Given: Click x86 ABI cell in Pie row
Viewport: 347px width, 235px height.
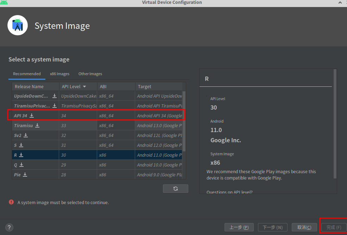Looking at the screenshot, I should (x=116, y=175).
